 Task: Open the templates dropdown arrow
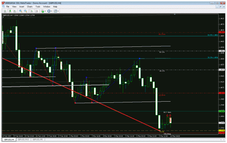(58, 11)
